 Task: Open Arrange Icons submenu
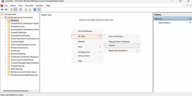[x=87, y=52]
